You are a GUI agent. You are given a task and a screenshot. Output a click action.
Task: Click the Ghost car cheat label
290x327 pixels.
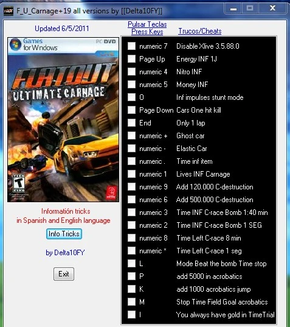click(190, 136)
